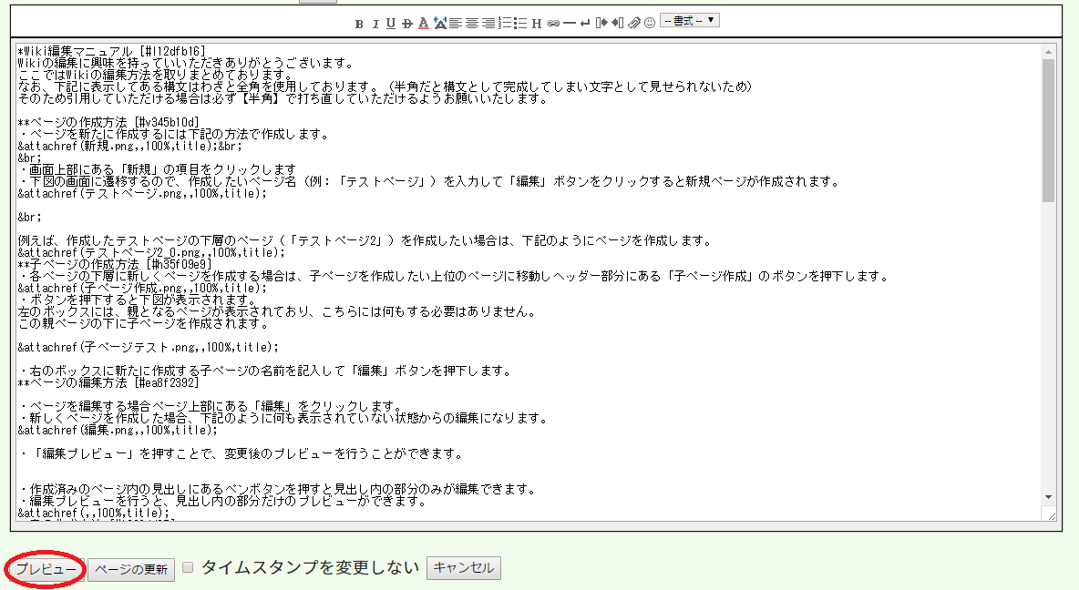The image size is (1079, 590).
Task: Apply underline formatting
Action: (x=391, y=23)
